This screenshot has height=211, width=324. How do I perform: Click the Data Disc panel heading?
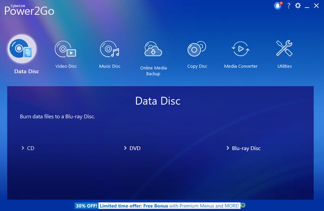click(x=158, y=101)
